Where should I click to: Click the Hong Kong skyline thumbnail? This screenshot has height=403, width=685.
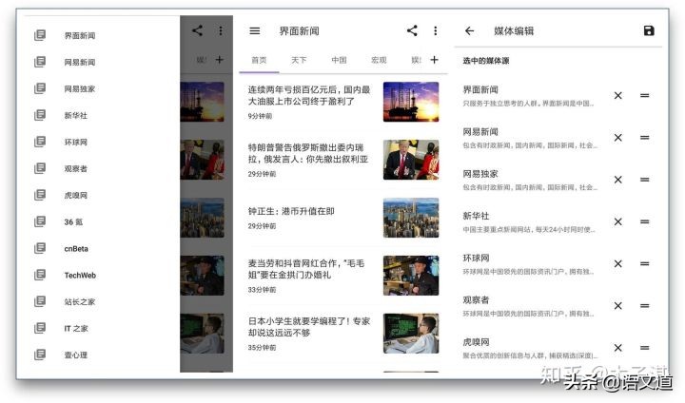411,218
